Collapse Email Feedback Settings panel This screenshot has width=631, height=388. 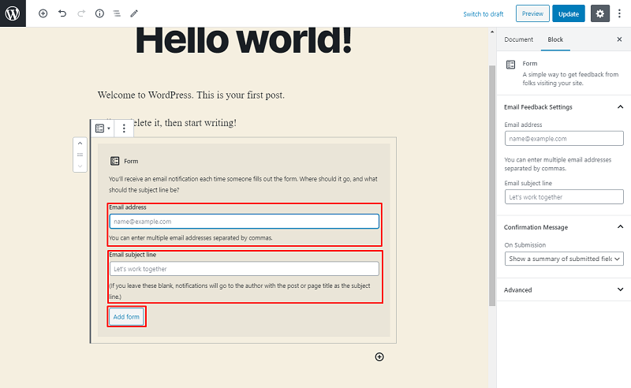click(563, 107)
